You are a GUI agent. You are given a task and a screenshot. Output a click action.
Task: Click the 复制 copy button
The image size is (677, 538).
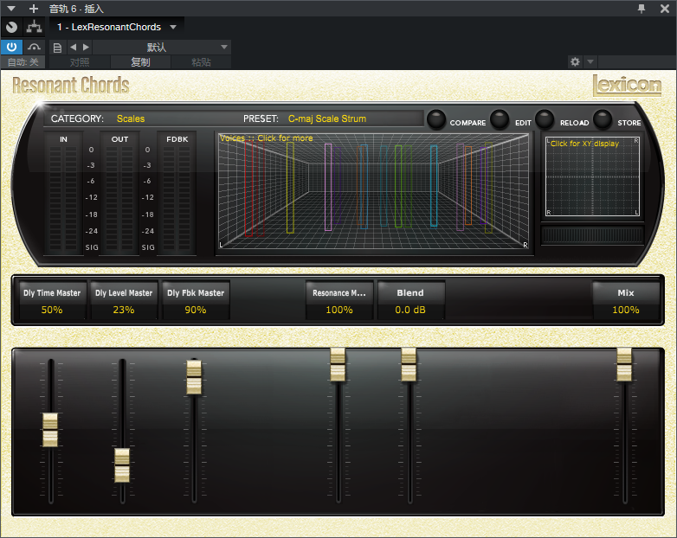pyautogui.click(x=141, y=62)
